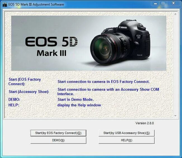The image size is (182, 158).
Task: Close the Adjustment Software window
Action: coord(174,3)
